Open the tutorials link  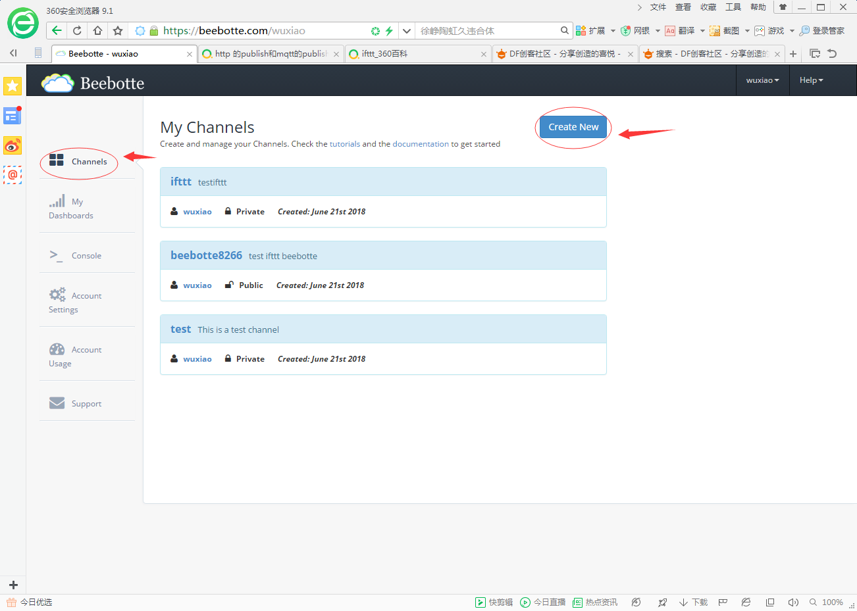(345, 144)
